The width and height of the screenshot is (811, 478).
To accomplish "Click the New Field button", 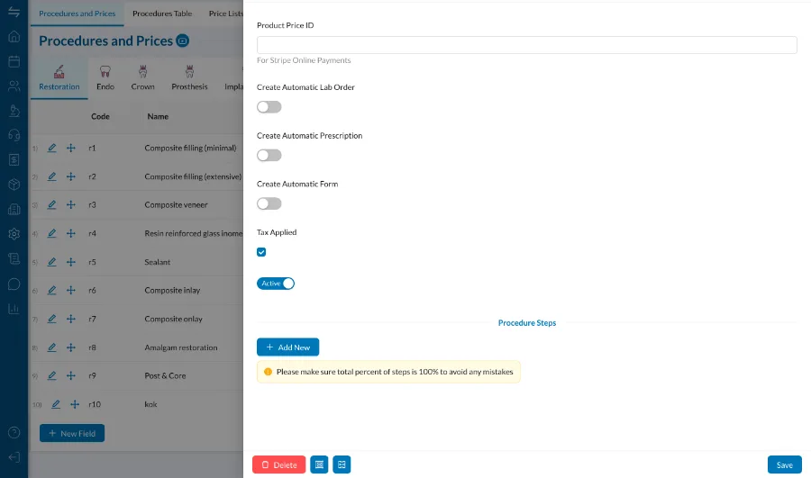I will click(x=72, y=433).
